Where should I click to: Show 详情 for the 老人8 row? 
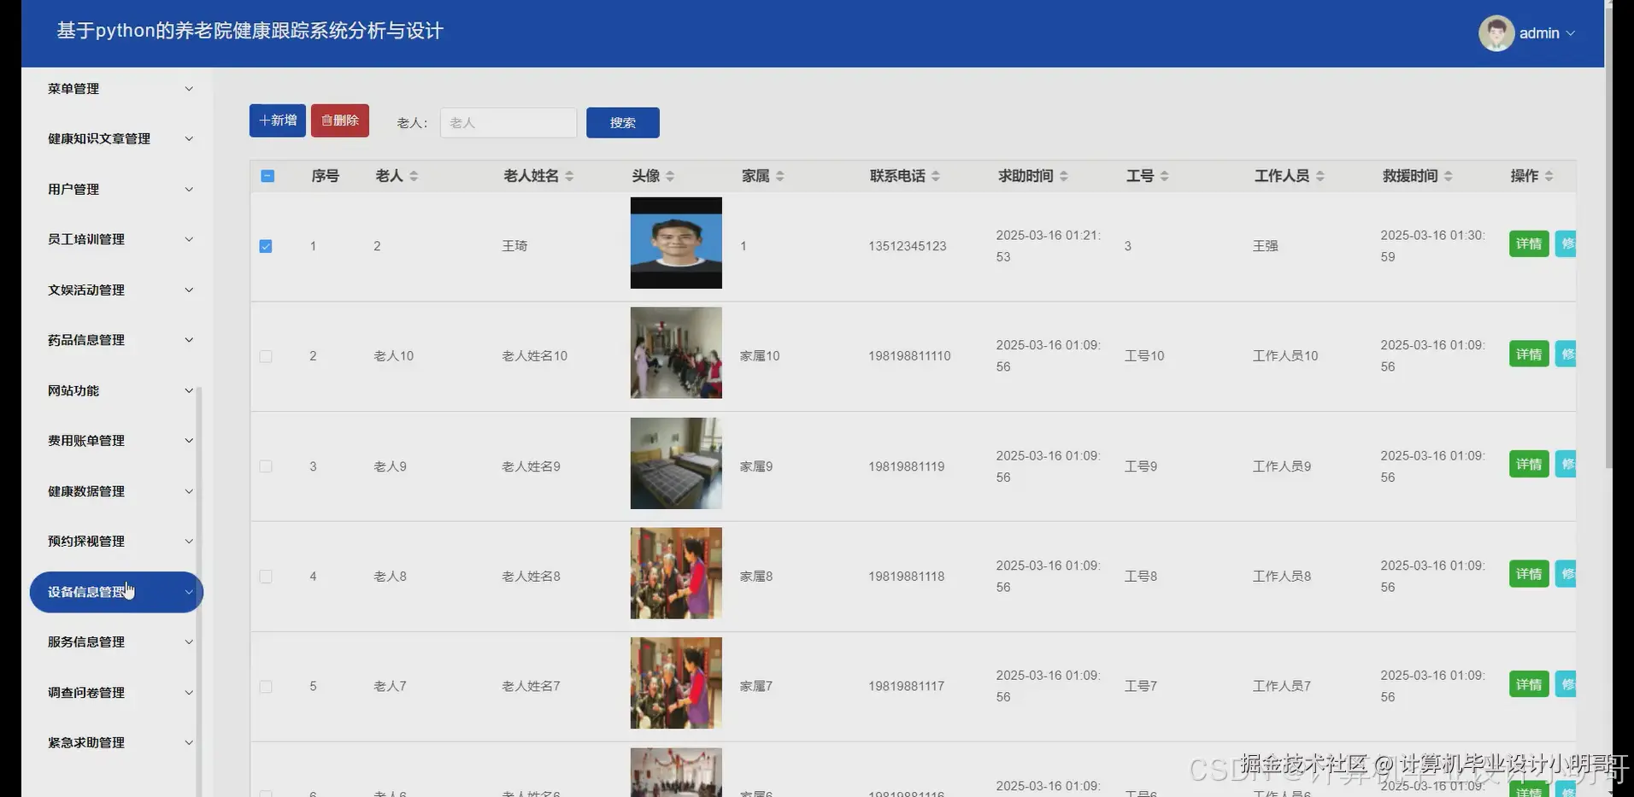point(1529,575)
